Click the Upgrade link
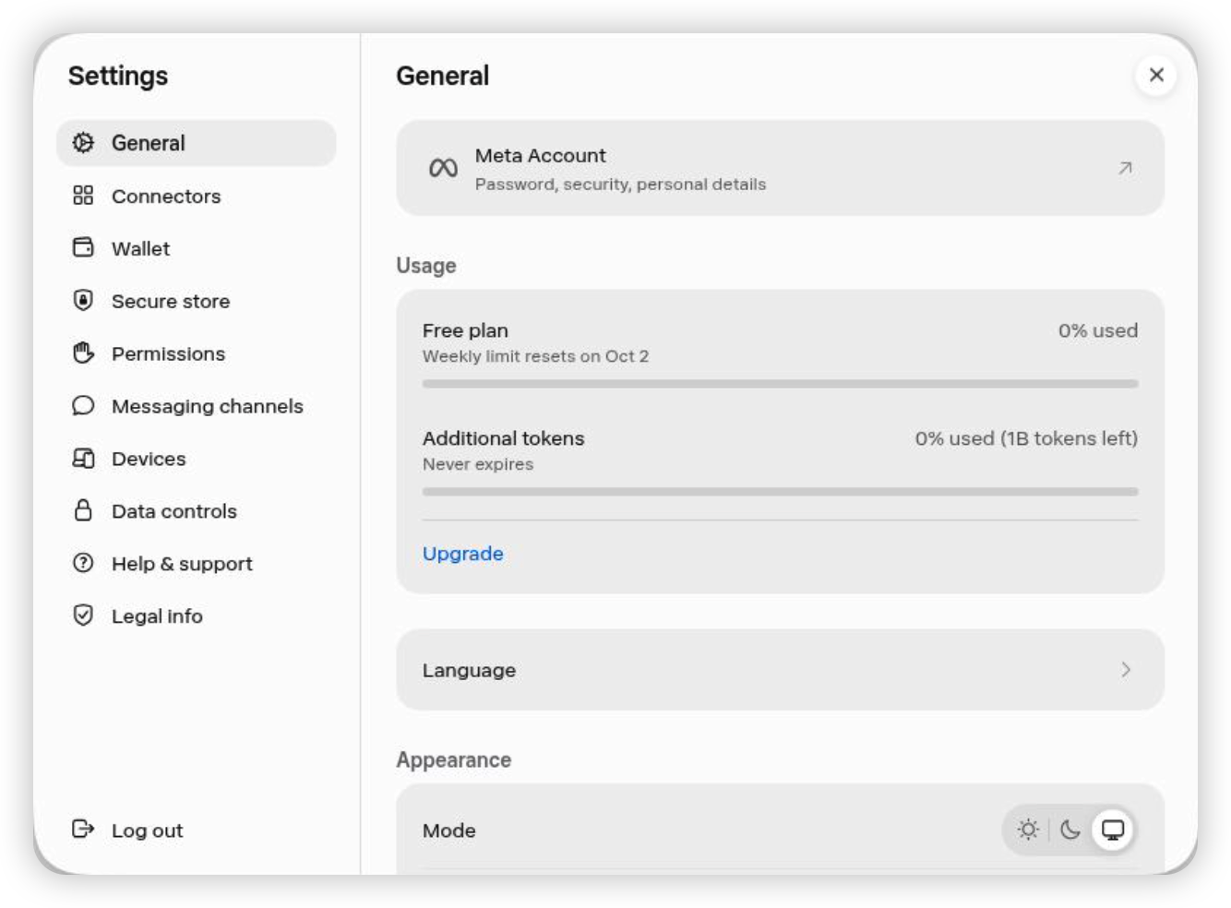1231x908 pixels. 462,554
